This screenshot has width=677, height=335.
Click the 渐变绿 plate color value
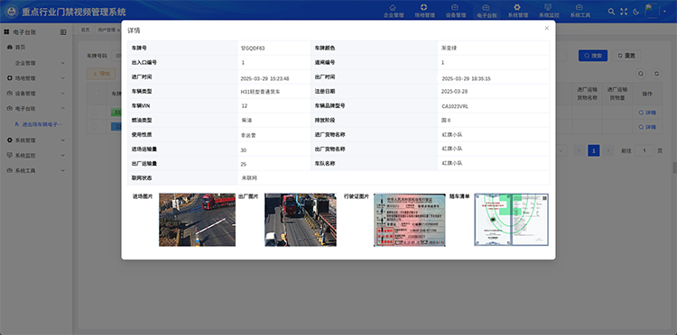pos(449,48)
